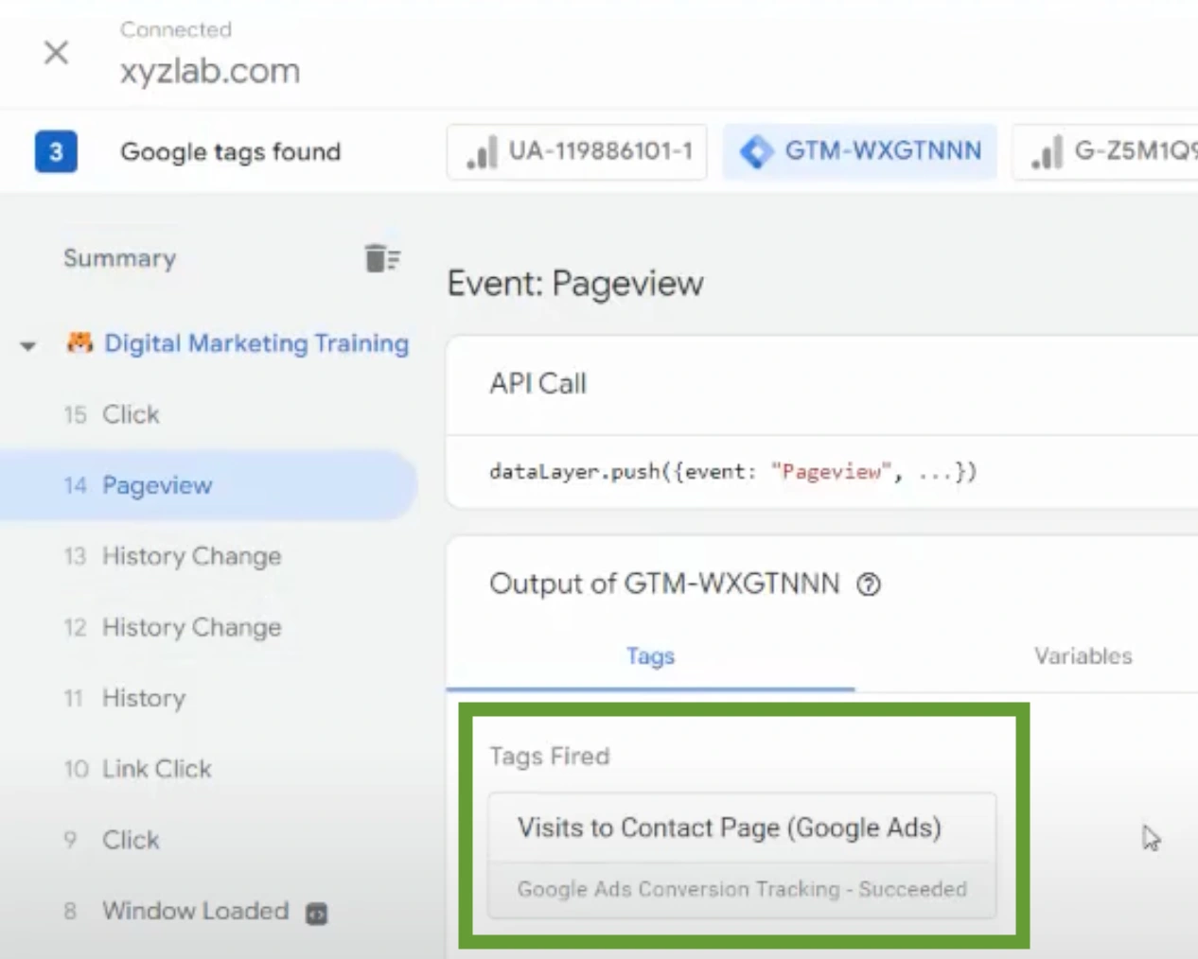Click the help icon beside Output of GTM-WXGTNNN

869,584
